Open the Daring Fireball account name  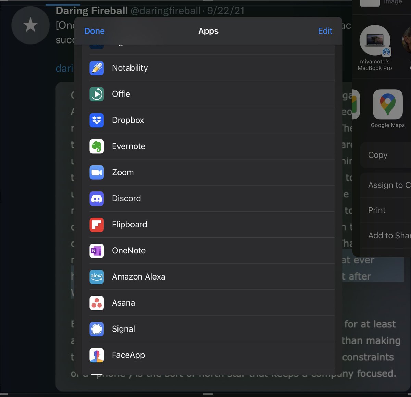tap(91, 11)
